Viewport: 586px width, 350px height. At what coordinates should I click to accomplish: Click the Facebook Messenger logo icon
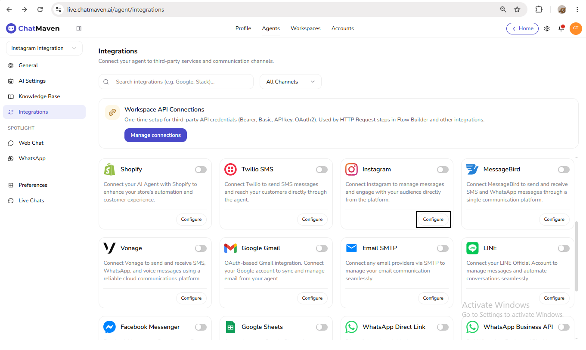(x=109, y=327)
